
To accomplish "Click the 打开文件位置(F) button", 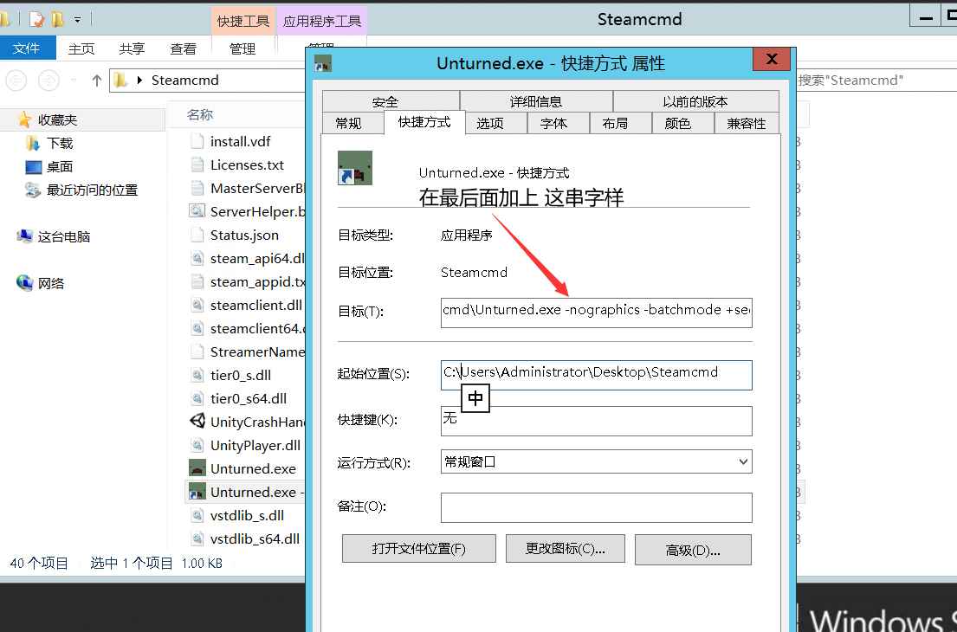I will pyautogui.click(x=418, y=549).
